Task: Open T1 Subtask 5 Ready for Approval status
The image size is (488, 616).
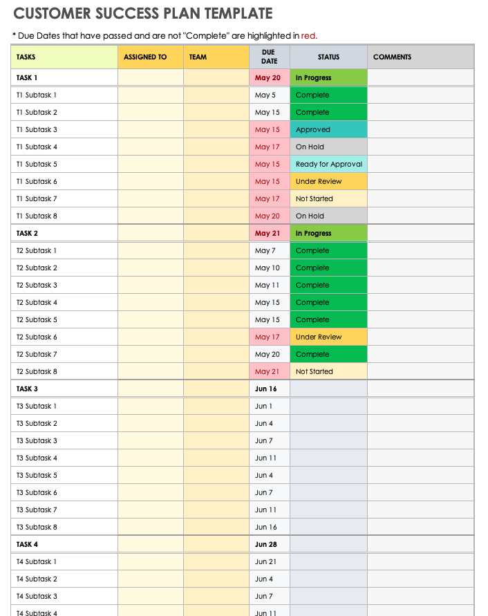Action: point(328,165)
